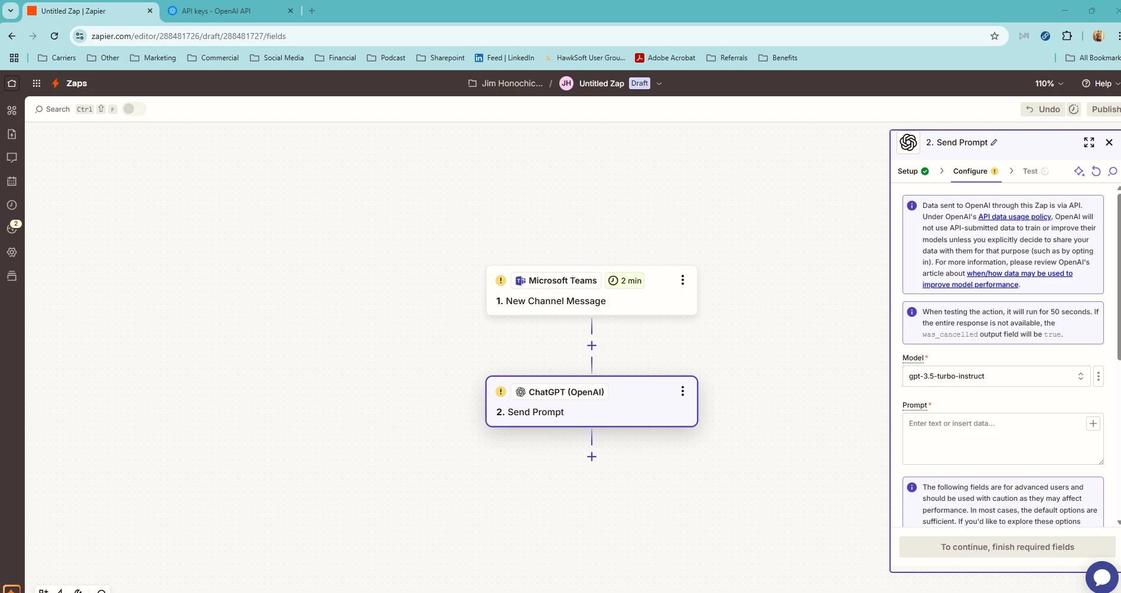Select the Untitled Zap | Zapier browser tab
Viewport: 1121px width, 593px height.
click(x=90, y=11)
